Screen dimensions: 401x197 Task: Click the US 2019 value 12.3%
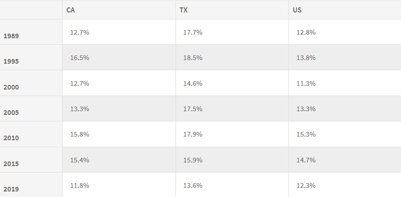coord(306,185)
